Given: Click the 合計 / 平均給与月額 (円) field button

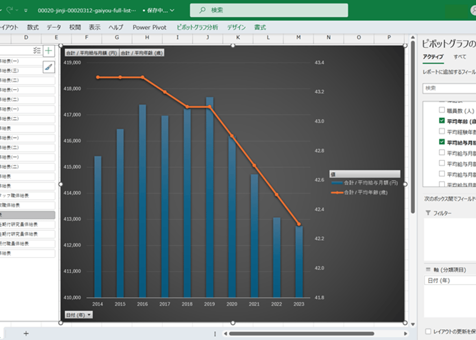Looking at the screenshot, I should point(91,53).
